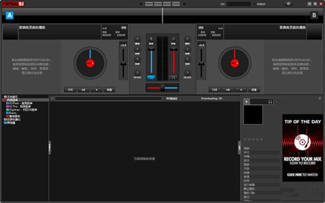Select deck B indicator icon
This screenshot has width=325, height=203.
pos(314,15)
